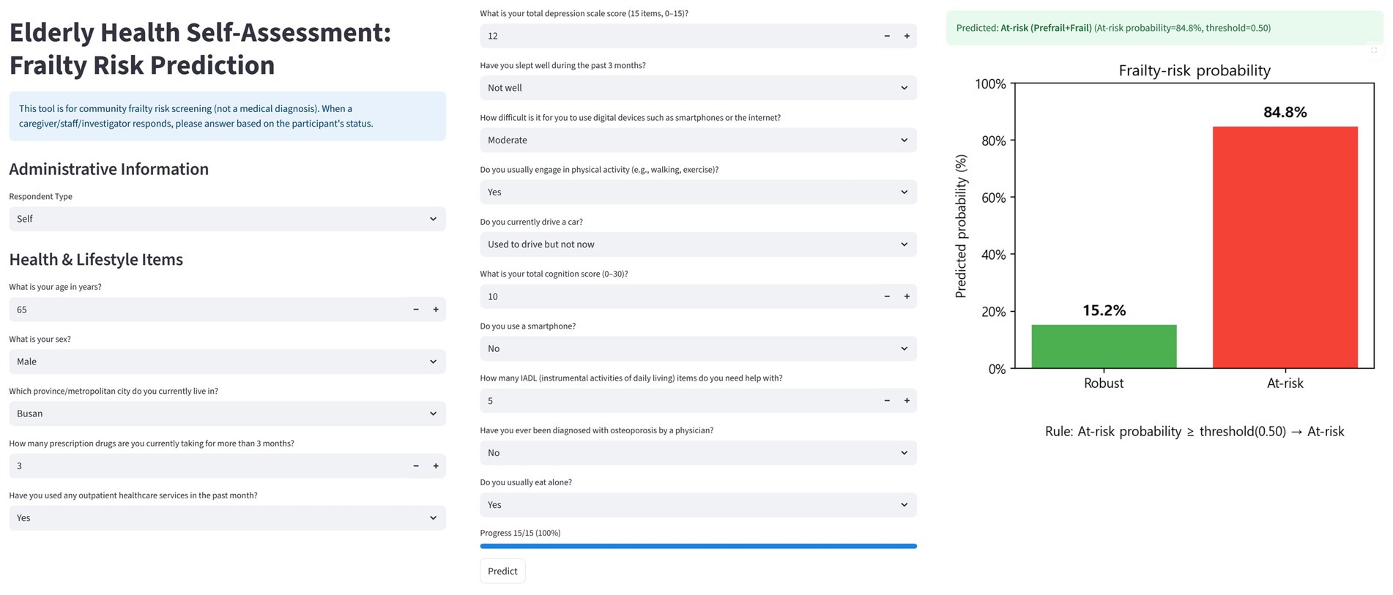Screen dimensions: 1393x595
Task: Increase depression scale score plus icon
Action: (x=907, y=36)
